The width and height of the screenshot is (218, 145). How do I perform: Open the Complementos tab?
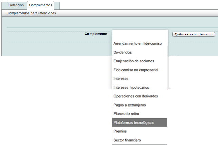coord(41,5)
